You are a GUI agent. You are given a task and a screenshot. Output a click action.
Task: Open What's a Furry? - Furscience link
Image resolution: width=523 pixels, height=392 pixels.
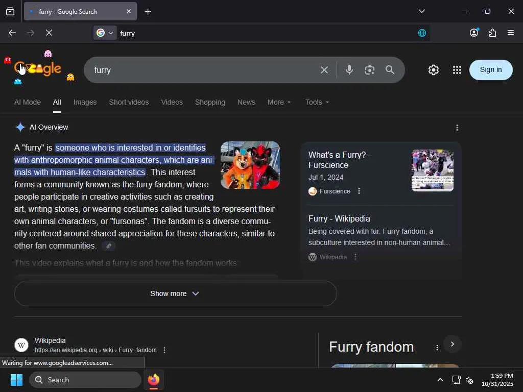pyautogui.click(x=340, y=160)
